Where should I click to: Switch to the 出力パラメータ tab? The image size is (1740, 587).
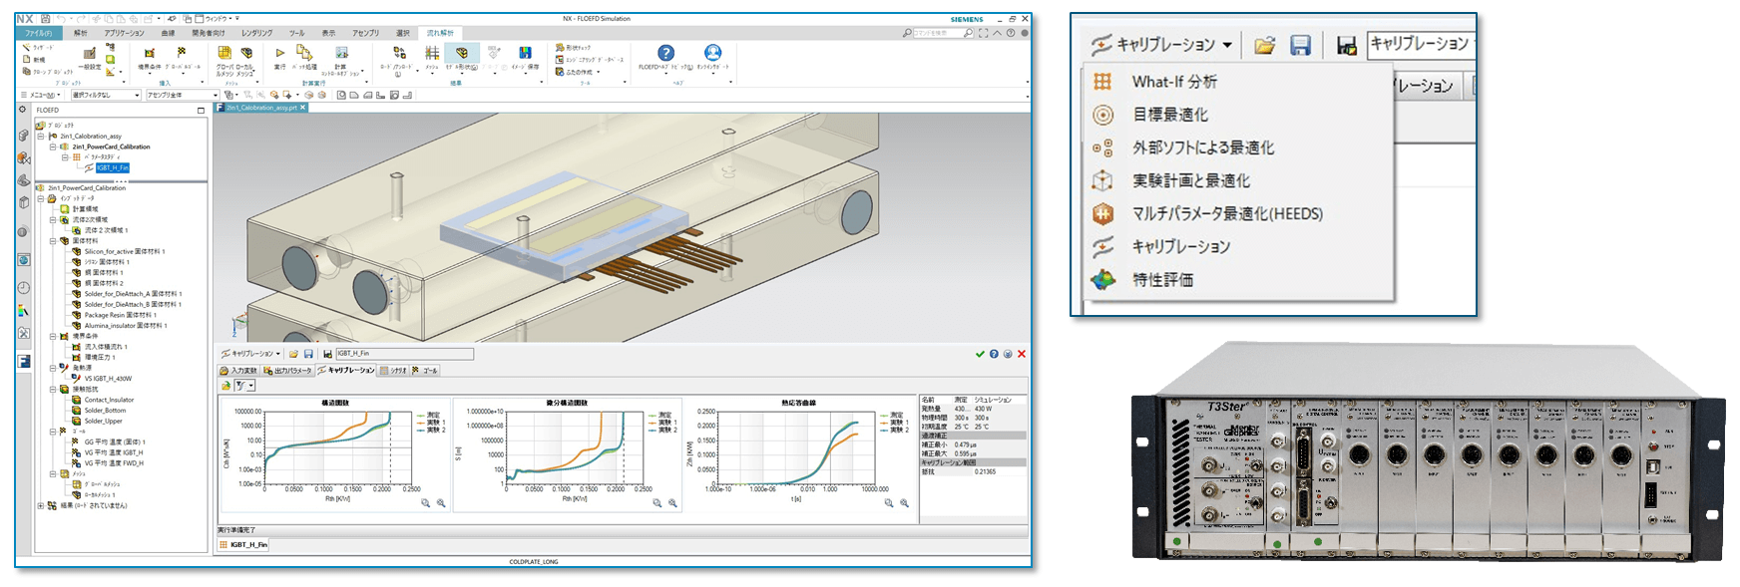(288, 370)
